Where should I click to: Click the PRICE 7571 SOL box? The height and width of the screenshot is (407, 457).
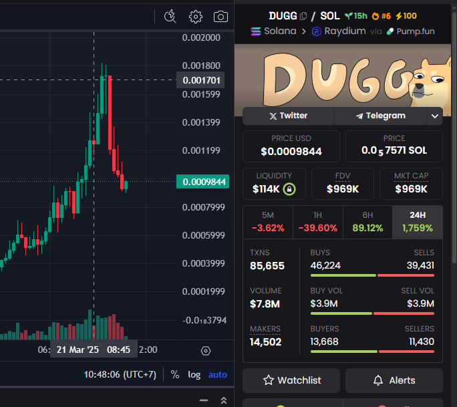394,146
